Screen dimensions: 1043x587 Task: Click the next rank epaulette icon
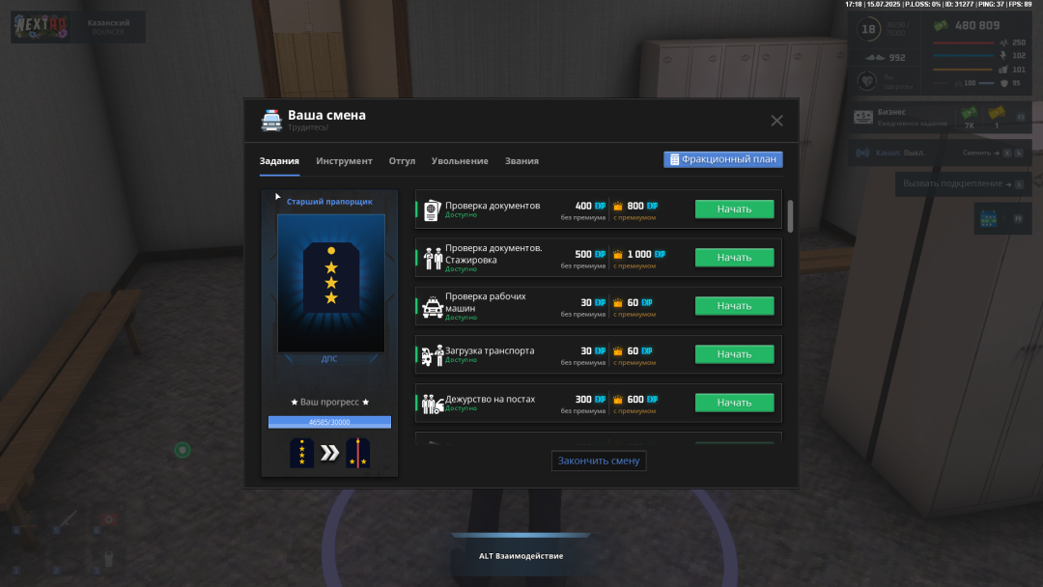[358, 453]
